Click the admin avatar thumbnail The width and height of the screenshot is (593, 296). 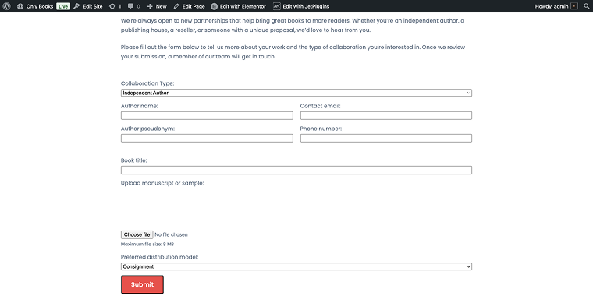574,6
